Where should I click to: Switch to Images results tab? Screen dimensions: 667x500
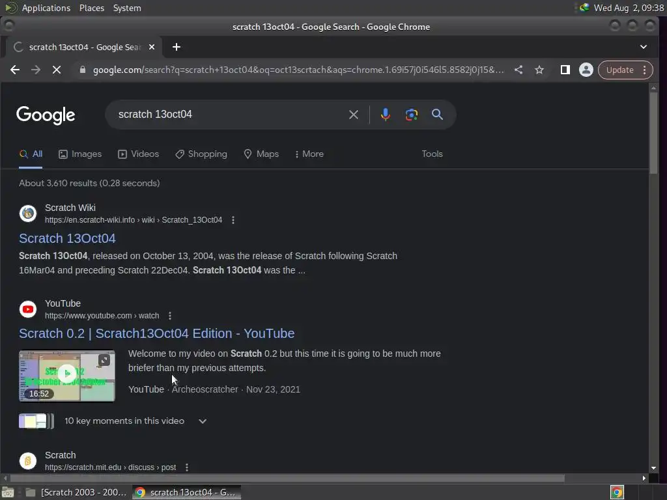(80, 154)
